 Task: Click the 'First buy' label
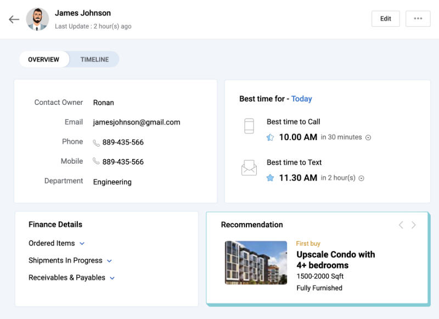(x=308, y=244)
